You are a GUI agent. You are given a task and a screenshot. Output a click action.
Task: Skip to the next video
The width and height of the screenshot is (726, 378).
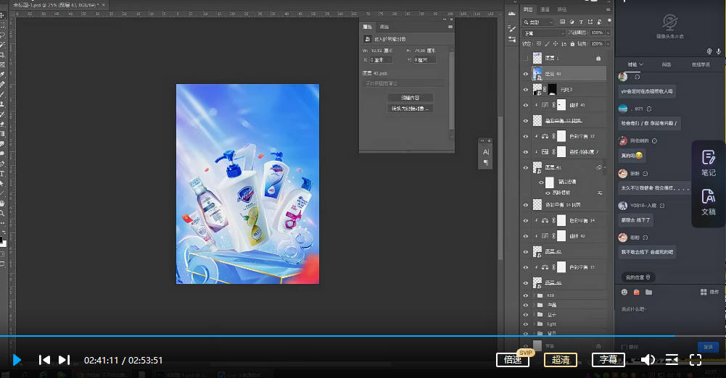(64, 360)
